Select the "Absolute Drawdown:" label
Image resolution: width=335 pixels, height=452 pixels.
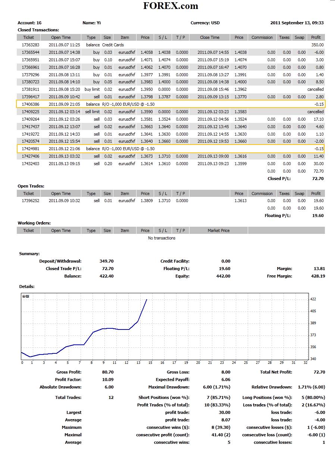(60, 387)
